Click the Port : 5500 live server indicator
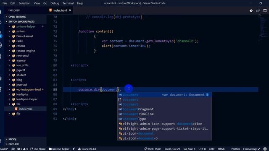The width and height of the screenshot is (269, 151). pyautogui.click(x=153, y=149)
